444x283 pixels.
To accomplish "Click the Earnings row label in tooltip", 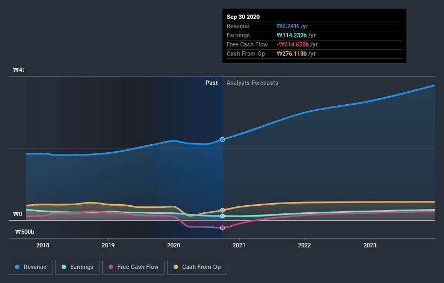I will tap(238, 35).
